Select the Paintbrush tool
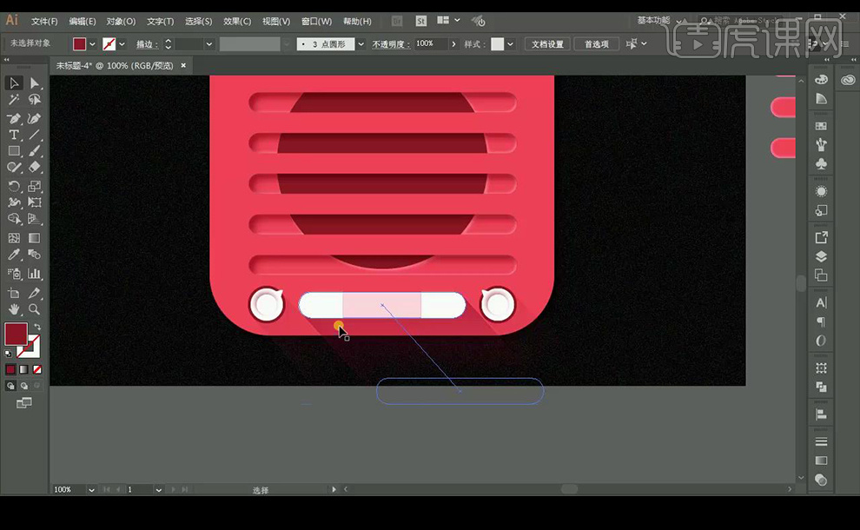The image size is (860, 530). point(35,151)
